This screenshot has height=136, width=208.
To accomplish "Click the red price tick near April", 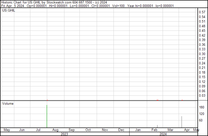I will tap(182, 100).
